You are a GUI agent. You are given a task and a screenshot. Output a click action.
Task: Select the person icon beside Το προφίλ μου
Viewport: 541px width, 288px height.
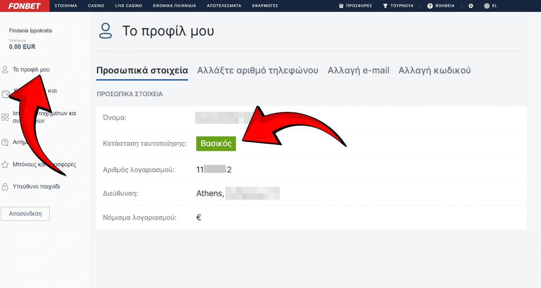click(x=5, y=69)
